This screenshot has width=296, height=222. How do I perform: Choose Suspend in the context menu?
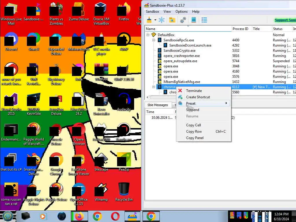(x=203, y=110)
